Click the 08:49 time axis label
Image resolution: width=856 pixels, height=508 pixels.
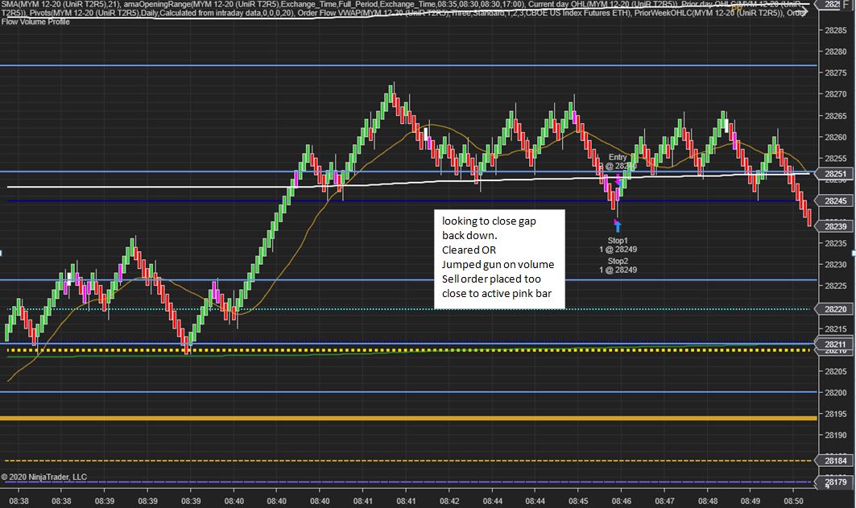click(751, 501)
